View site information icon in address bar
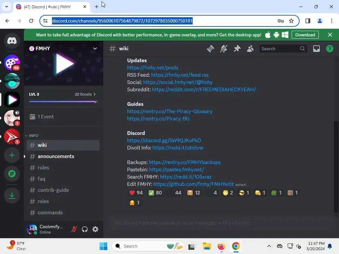Image resolution: width=339 pixels, height=254 pixels. coord(45,21)
